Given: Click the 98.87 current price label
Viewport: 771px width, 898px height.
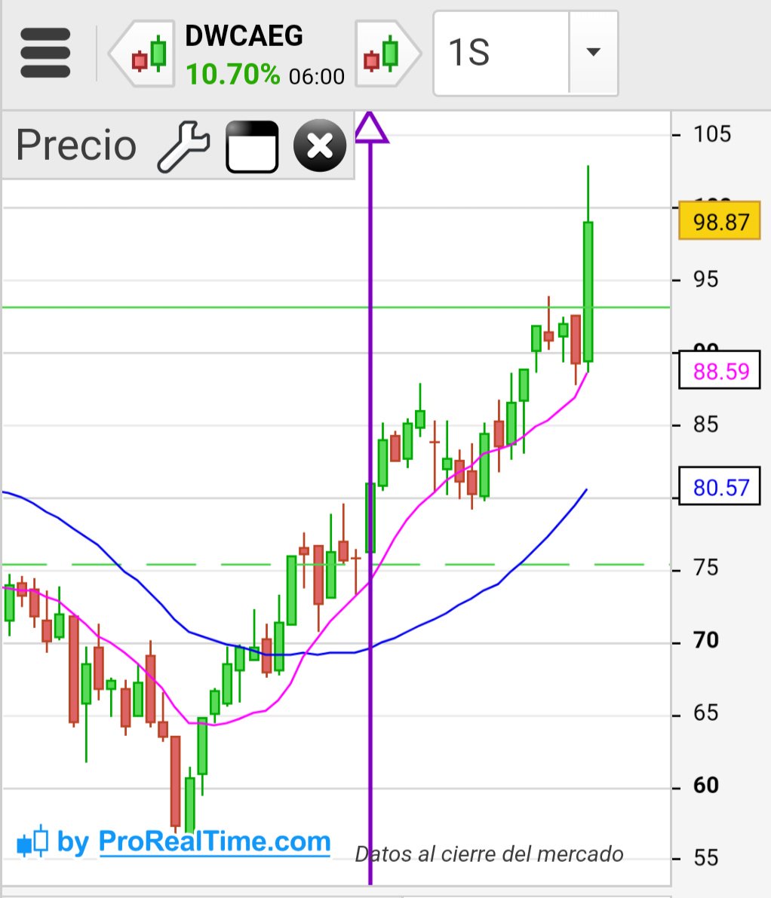Looking at the screenshot, I should (720, 221).
